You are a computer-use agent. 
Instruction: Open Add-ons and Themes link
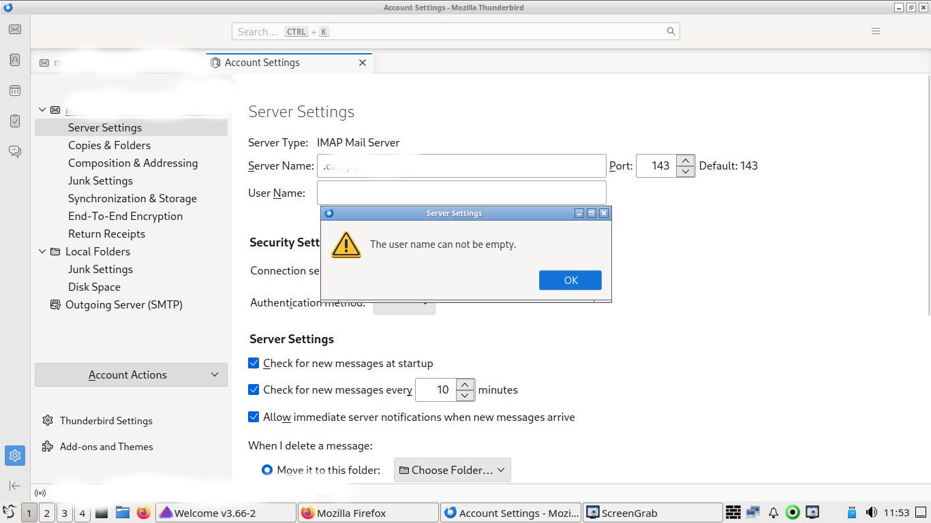click(x=106, y=447)
